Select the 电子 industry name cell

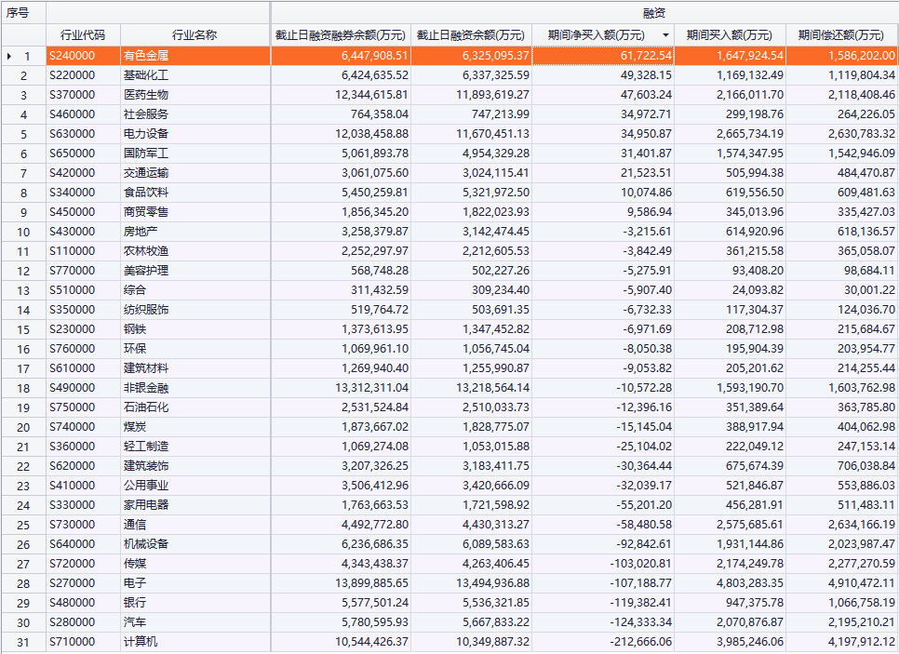pos(195,583)
